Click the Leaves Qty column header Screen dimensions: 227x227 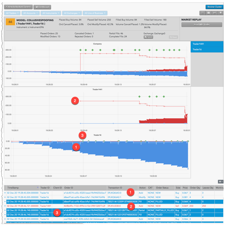point(208,188)
